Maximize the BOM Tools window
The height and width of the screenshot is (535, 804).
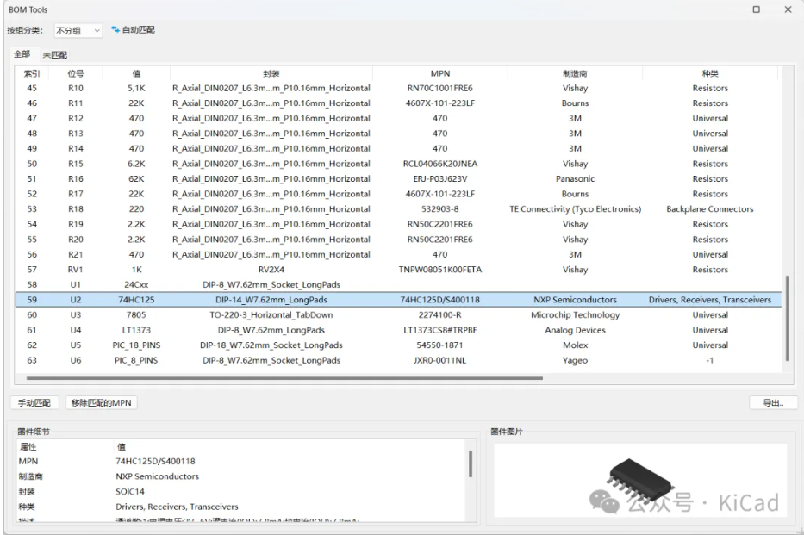coord(756,9)
